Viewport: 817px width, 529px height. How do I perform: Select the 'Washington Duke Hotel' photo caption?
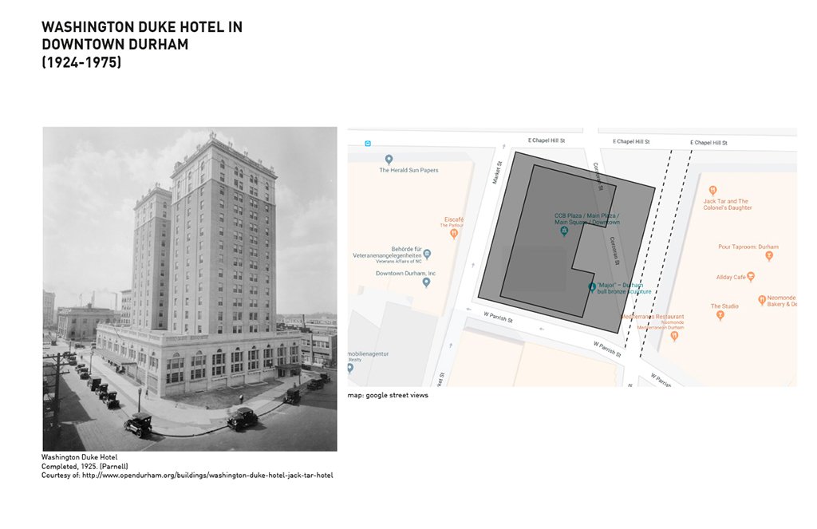(x=79, y=457)
